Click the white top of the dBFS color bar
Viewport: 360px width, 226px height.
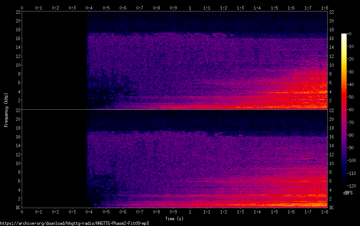(x=344, y=35)
